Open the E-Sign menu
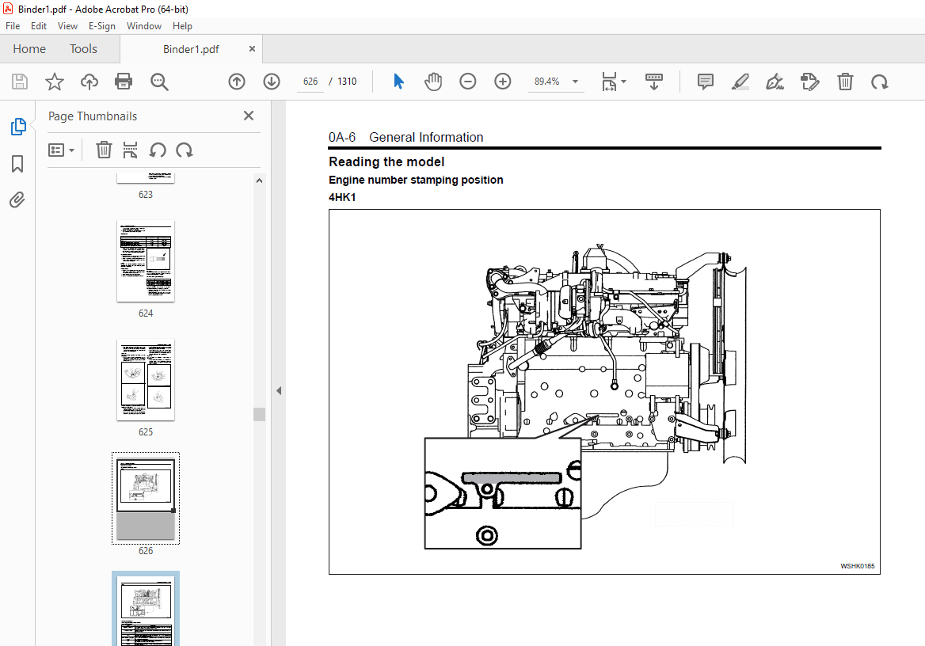This screenshot has width=925, height=646. point(102,26)
